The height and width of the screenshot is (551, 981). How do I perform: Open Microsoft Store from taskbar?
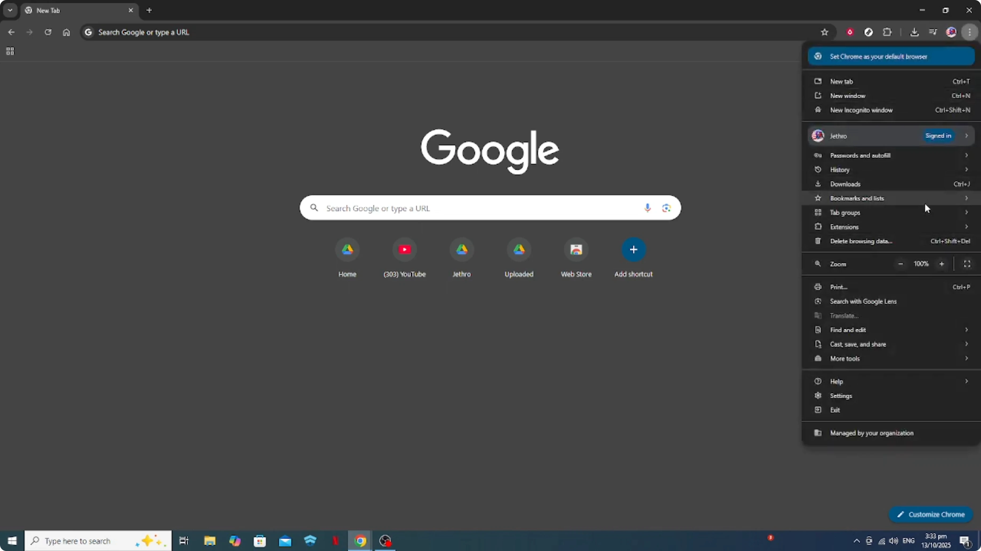coord(260,541)
